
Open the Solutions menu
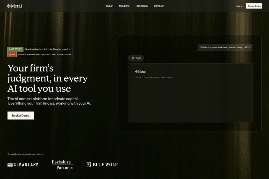[124, 6]
